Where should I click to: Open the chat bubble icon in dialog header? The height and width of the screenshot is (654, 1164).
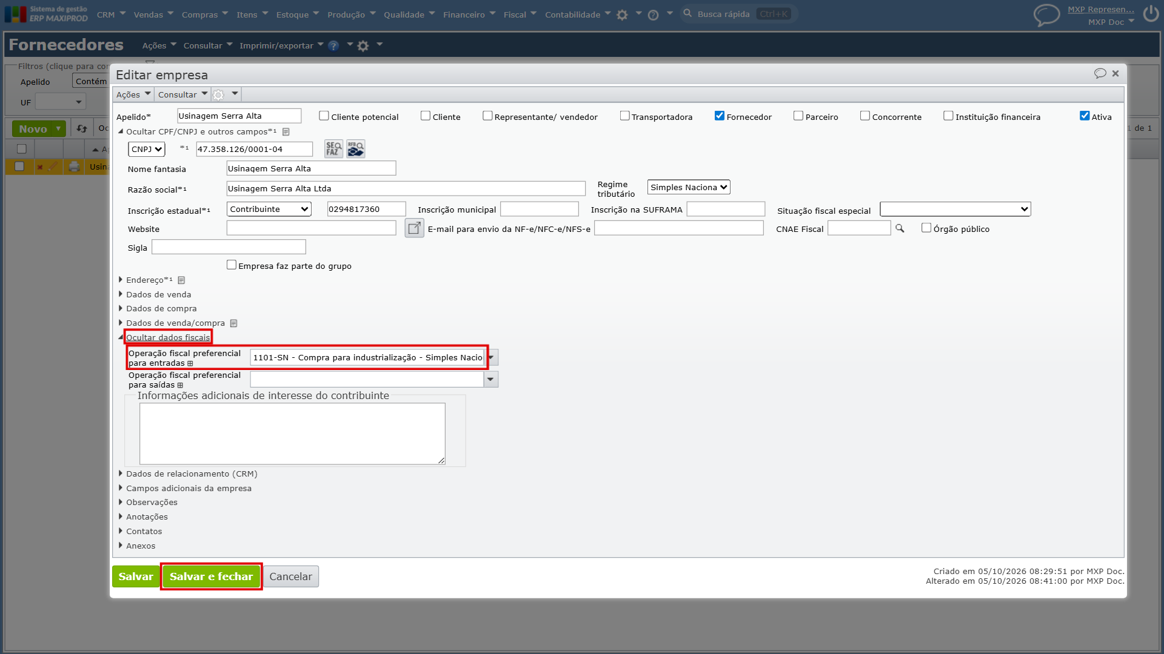point(1100,73)
